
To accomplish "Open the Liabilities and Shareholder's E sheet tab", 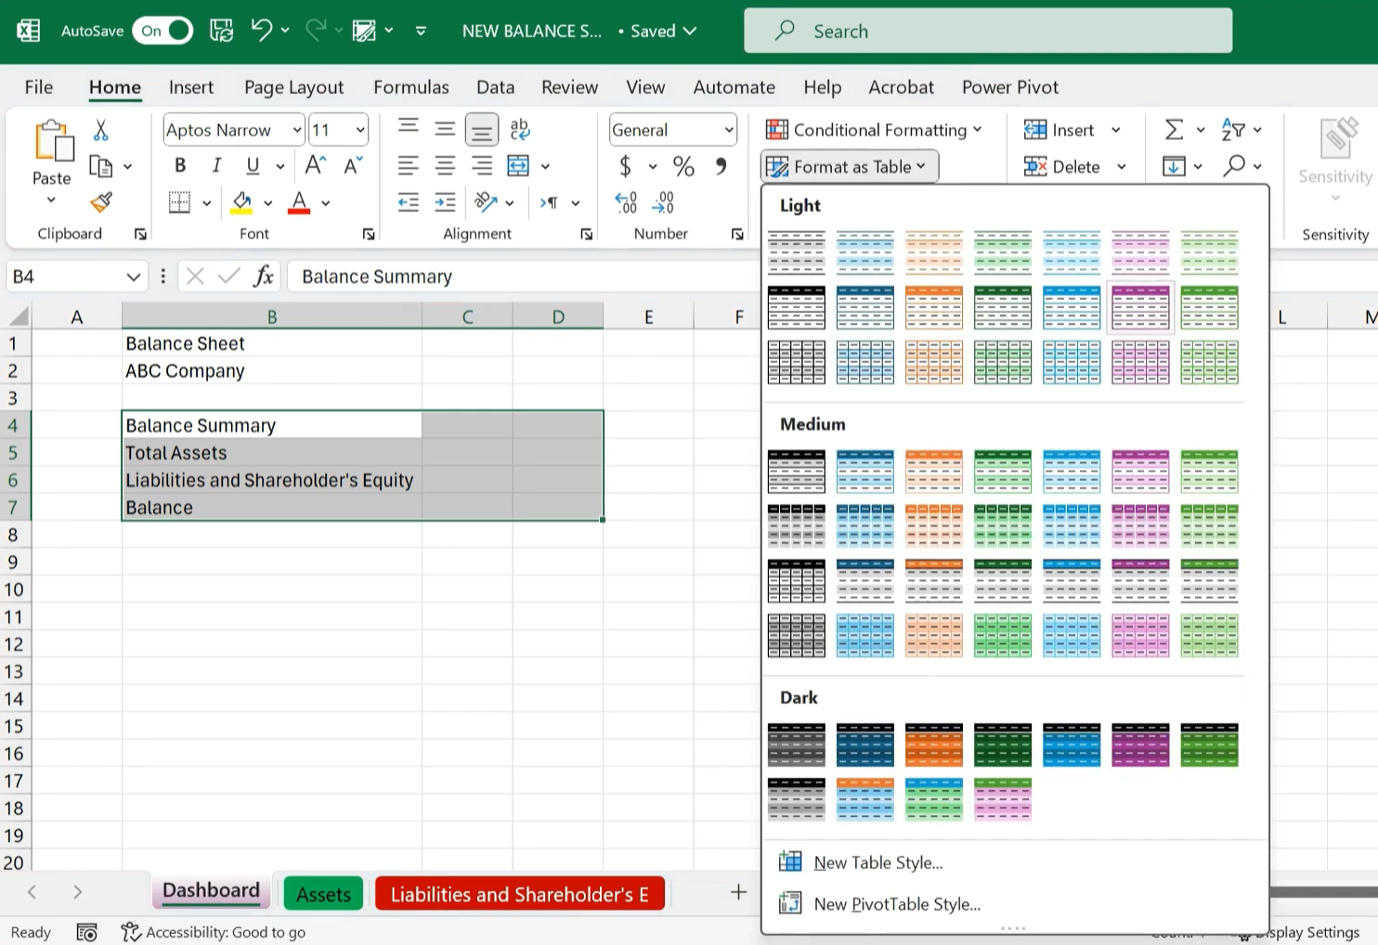I will click(x=520, y=894).
